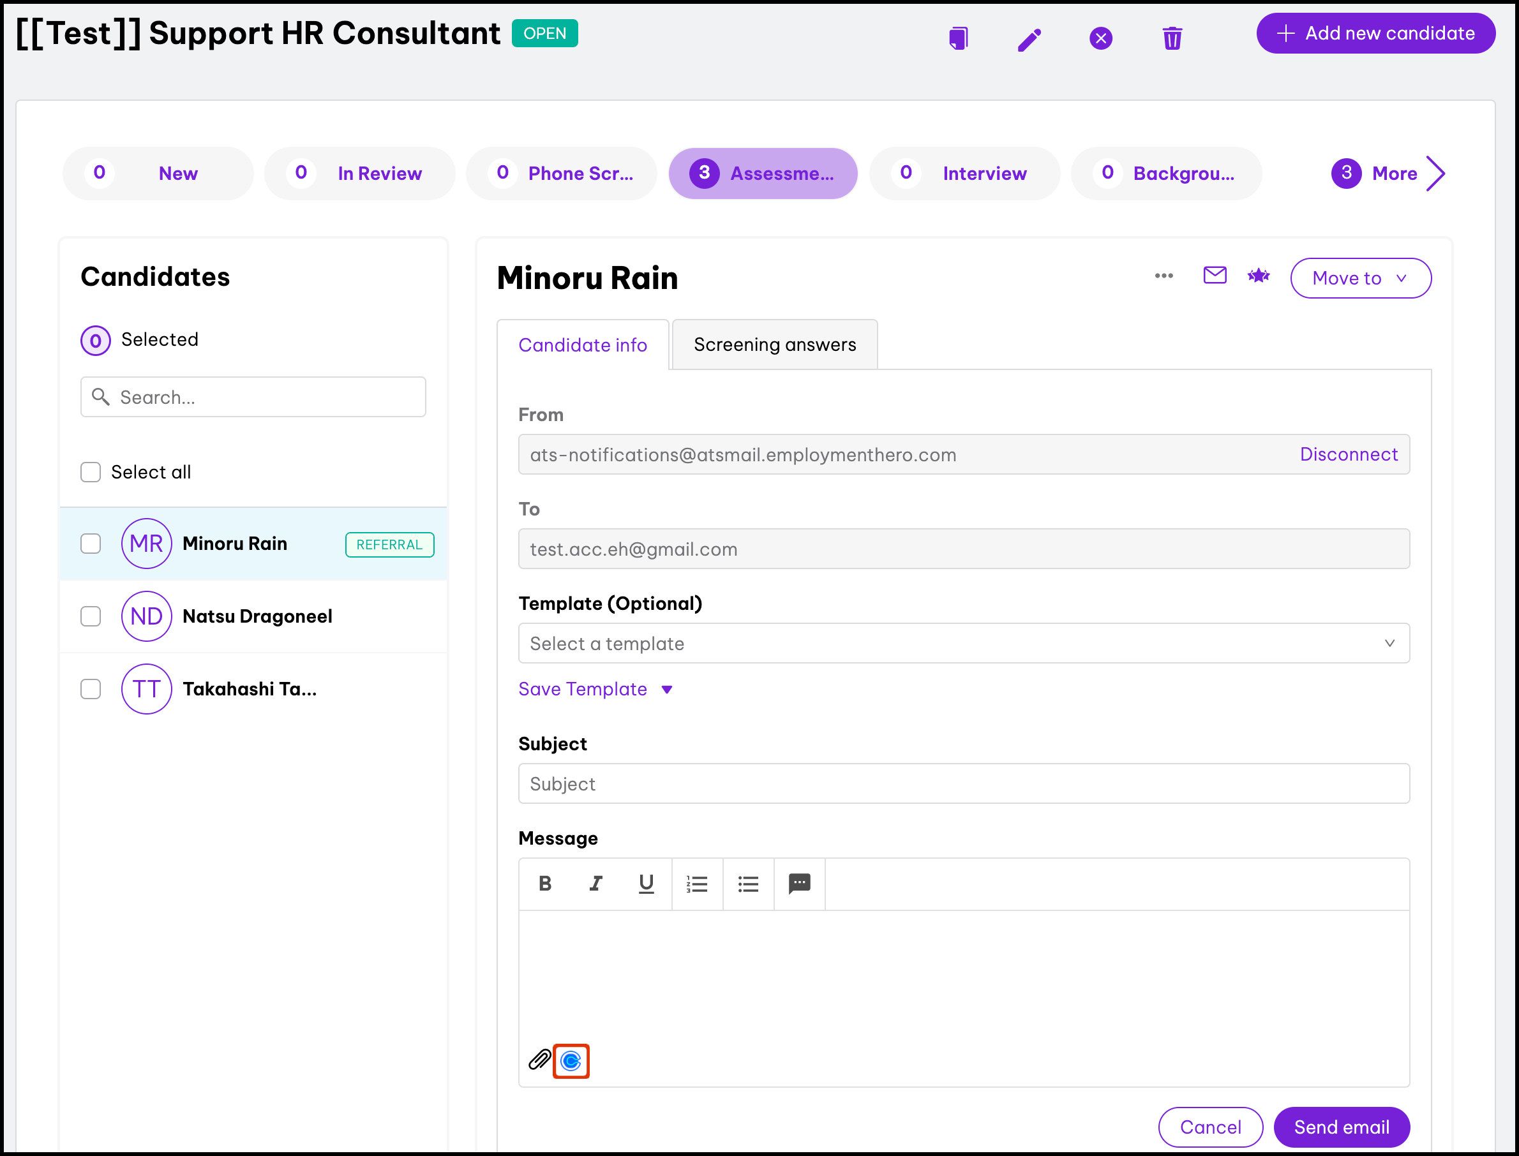Tick the checkbox beside Natsu Dragoneel

pos(91,616)
